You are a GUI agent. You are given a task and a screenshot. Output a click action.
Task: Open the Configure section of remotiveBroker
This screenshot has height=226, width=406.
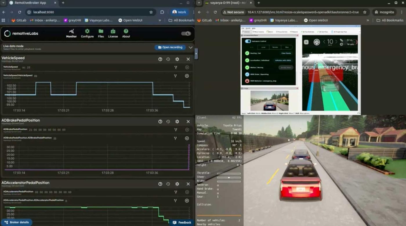87,33
